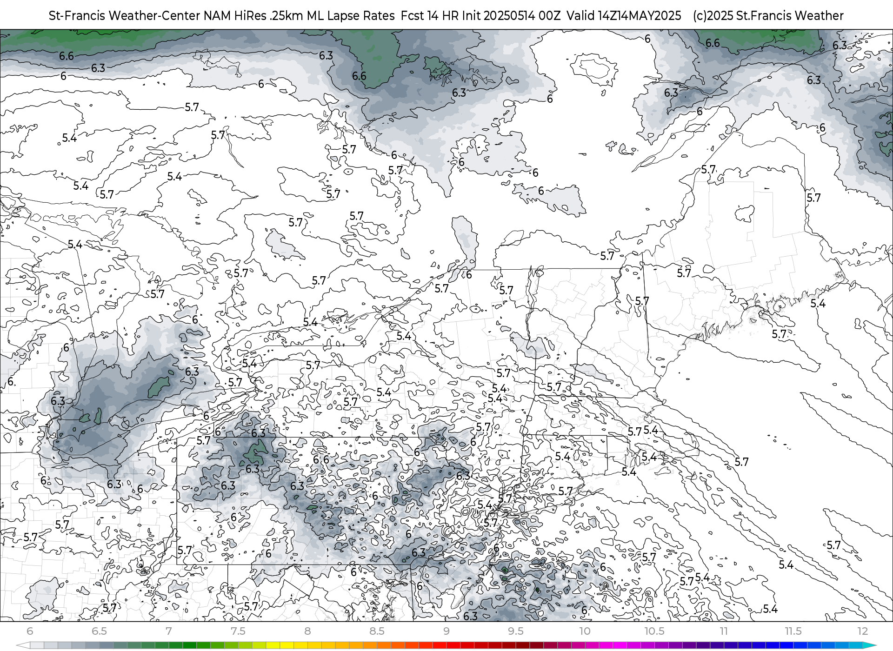The width and height of the screenshot is (893, 651).
Task: Click the 8 tick label on color scale
Action: [x=307, y=631]
